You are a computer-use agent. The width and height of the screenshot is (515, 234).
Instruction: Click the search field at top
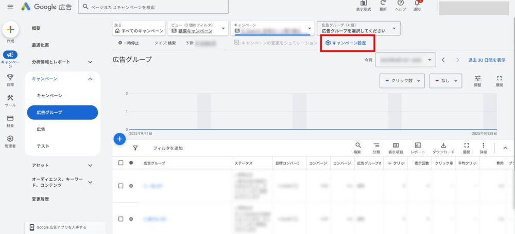(154, 8)
